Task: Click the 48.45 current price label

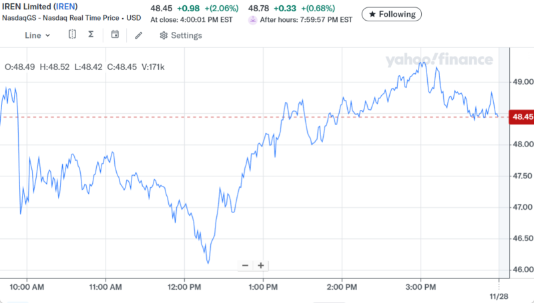Action: click(x=521, y=117)
